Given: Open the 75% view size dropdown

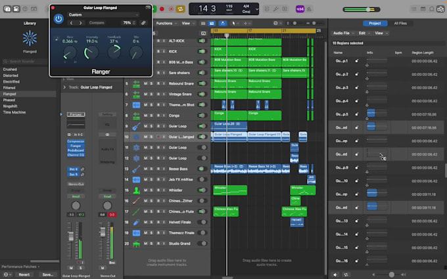Looking at the screenshot, I should point(129,23).
